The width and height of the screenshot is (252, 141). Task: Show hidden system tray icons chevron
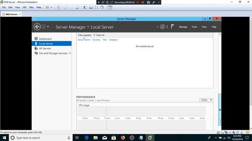[216, 137]
